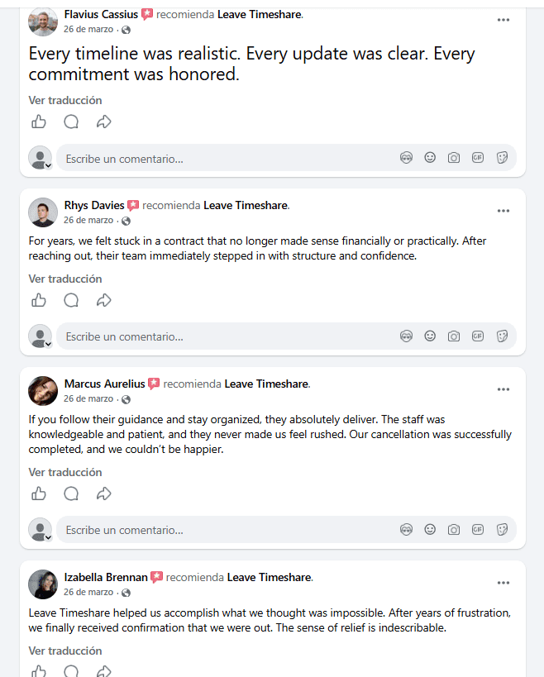
Task: Attach GIF to comment under Flavius Cassius post
Action: point(478,158)
